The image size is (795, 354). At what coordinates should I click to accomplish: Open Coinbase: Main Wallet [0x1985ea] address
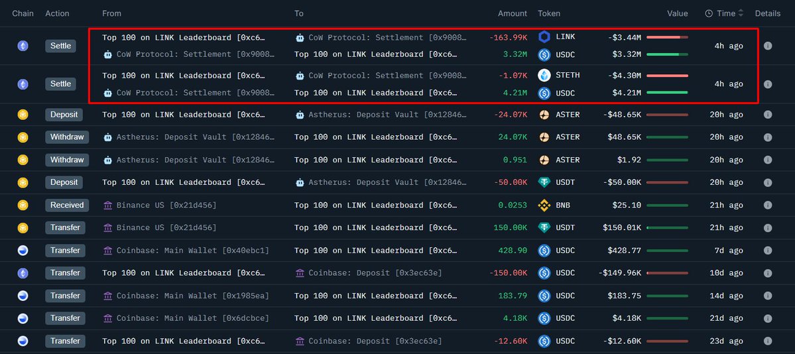(x=193, y=296)
